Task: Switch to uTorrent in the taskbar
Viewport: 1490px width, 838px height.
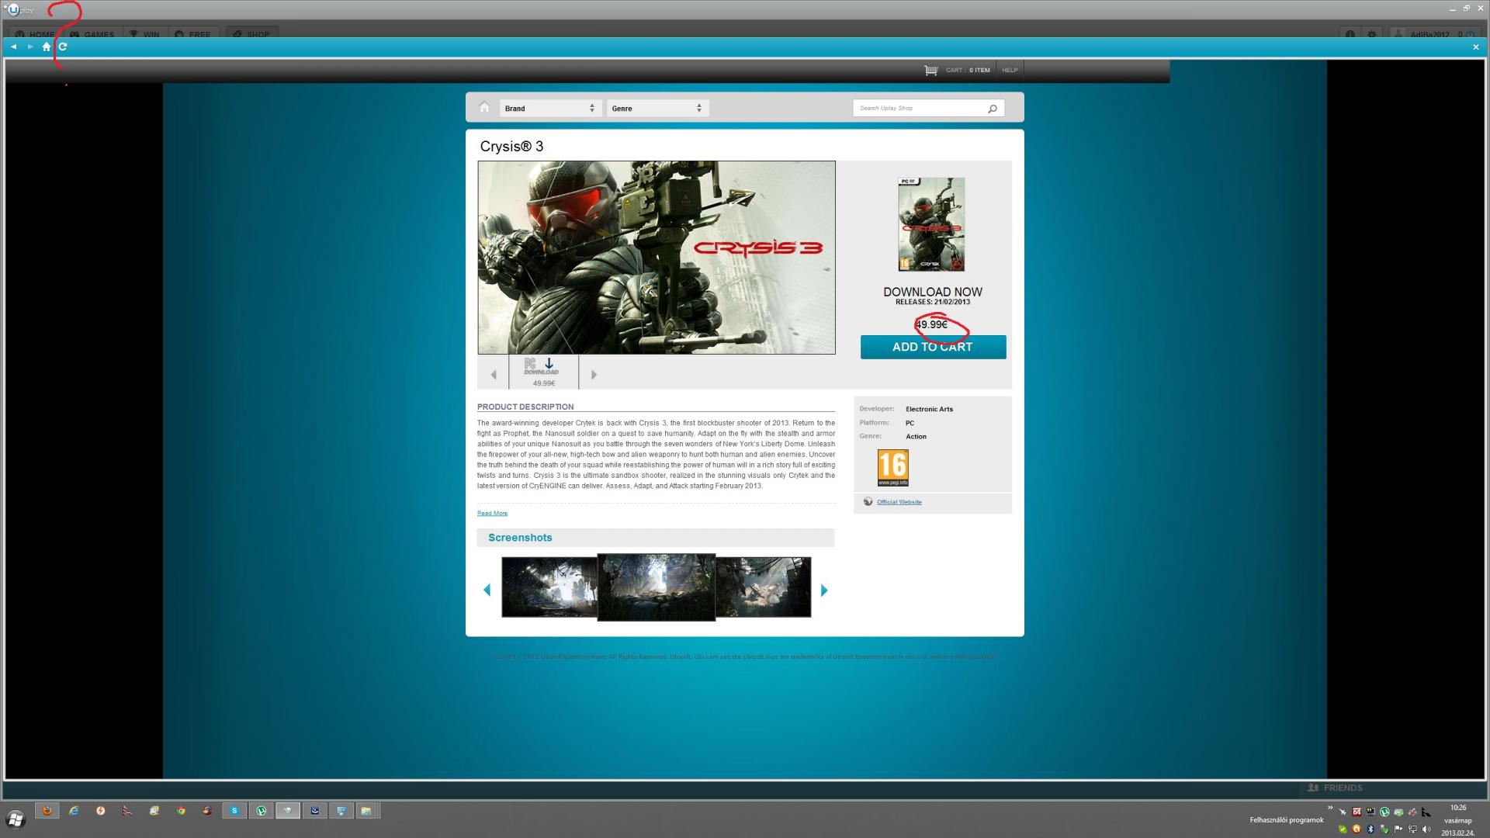Action: click(x=262, y=811)
